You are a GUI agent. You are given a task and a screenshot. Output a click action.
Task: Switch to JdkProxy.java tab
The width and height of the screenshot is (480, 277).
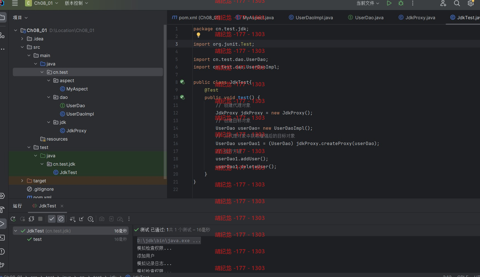[x=417, y=18]
